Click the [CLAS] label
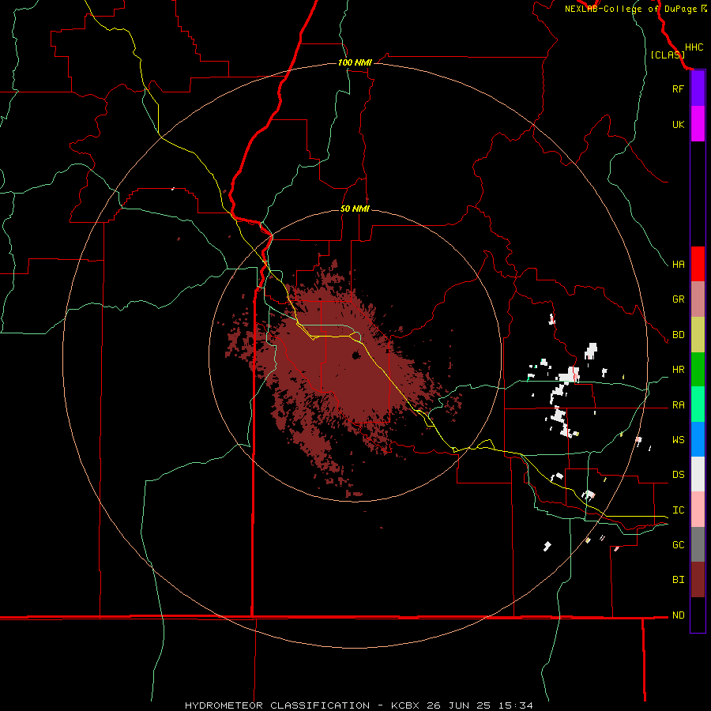The width and height of the screenshot is (711, 711). coord(668,55)
